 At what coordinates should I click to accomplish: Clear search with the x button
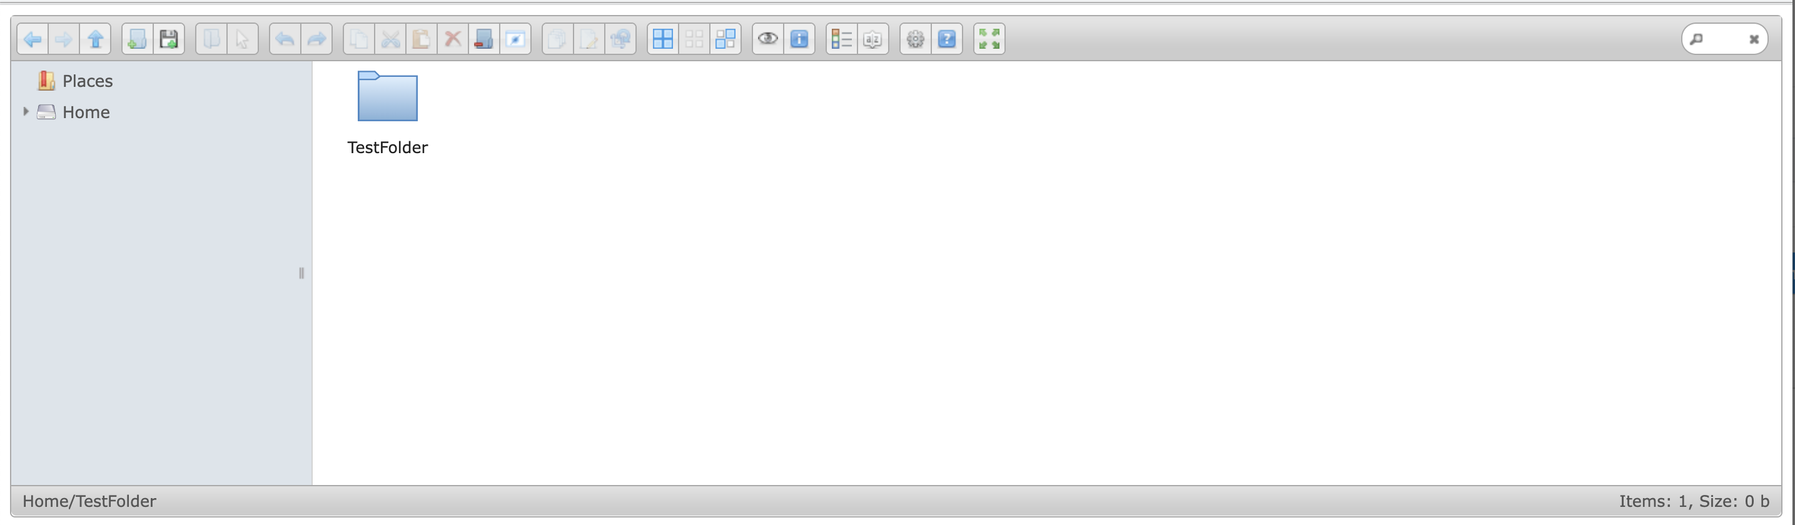pos(1754,40)
